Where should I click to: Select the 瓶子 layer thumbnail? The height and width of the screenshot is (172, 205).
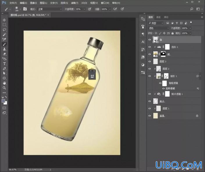pyautogui.click(x=156, y=101)
